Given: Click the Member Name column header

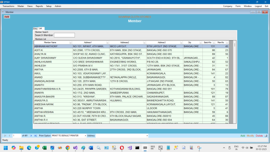Looking at the screenshot, I should (x=50, y=42).
